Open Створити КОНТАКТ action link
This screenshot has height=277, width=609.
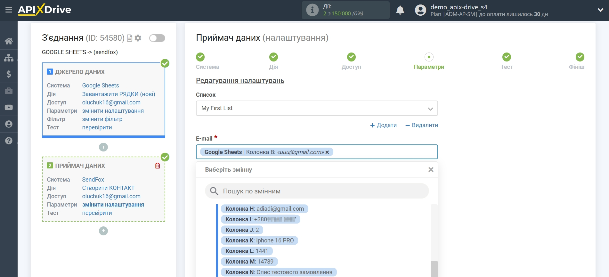point(108,188)
